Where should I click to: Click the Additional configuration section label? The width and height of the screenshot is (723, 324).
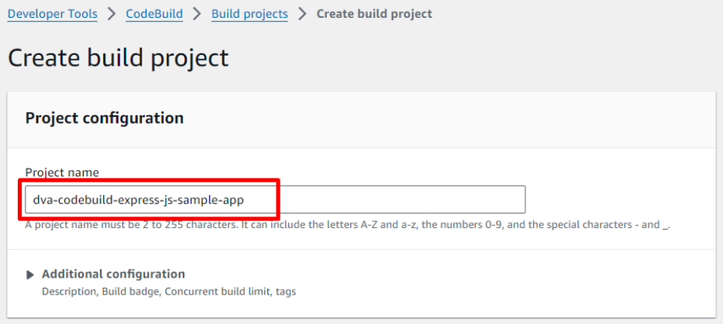(113, 274)
